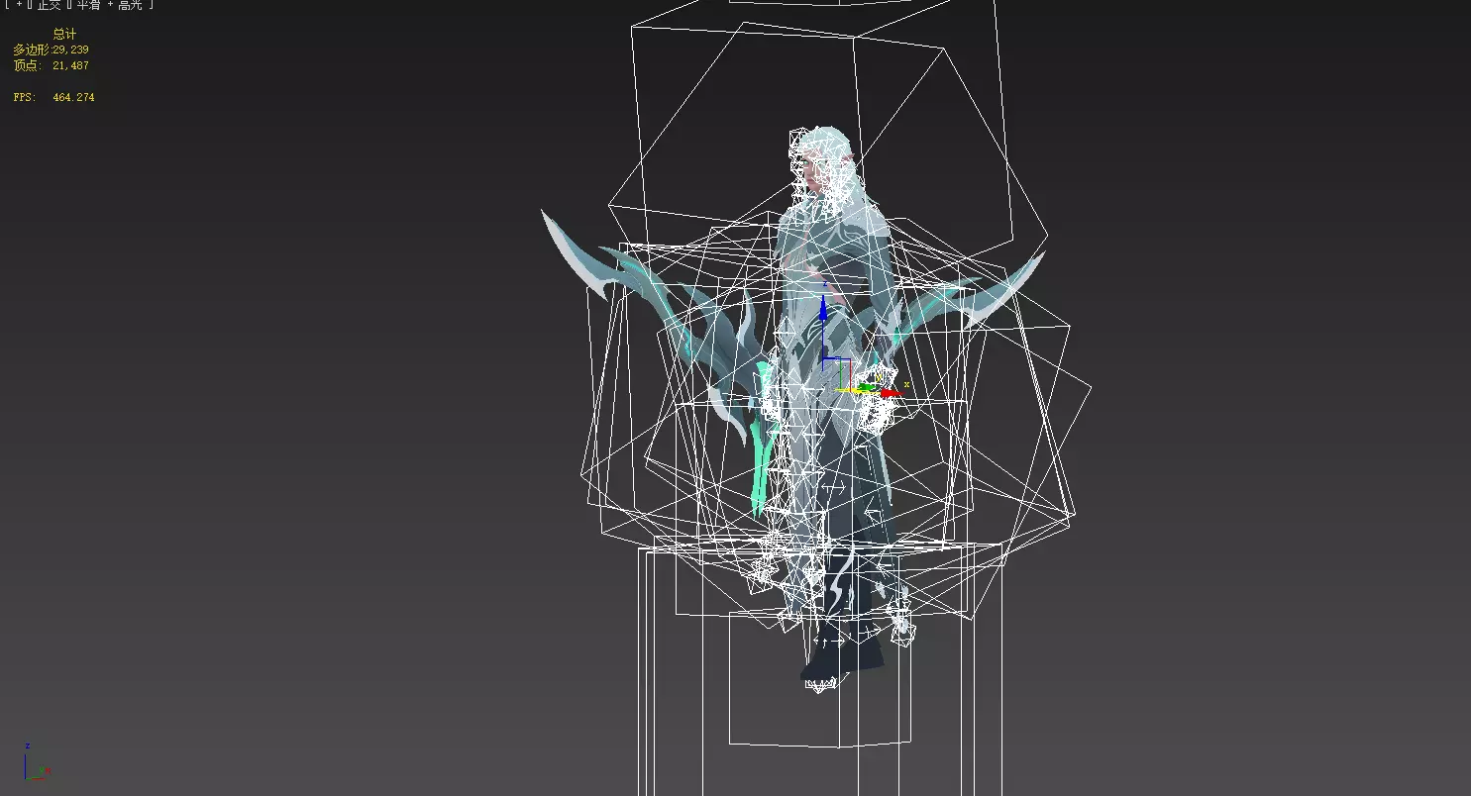Grab the blue Z-axis move gizmo arrow

pyautogui.click(x=822, y=309)
